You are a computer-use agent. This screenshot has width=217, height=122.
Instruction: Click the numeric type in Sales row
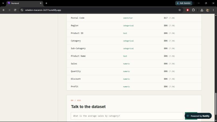click(127, 64)
